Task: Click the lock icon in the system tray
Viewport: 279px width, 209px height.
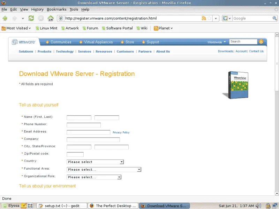Action: [268, 206]
